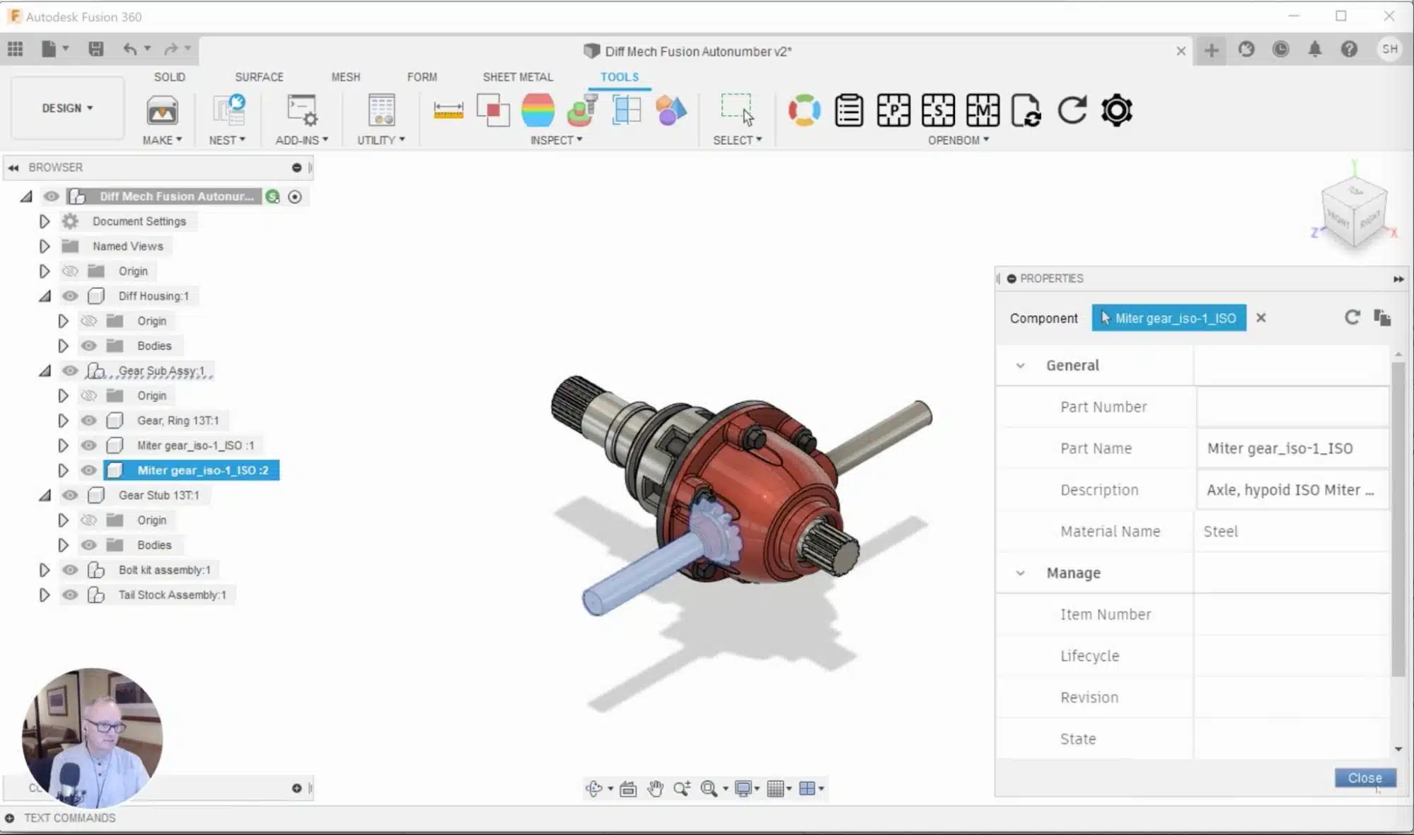Hide the Bolt kit assembly:1
Image resolution: width=1414 pixels, height=835 pixels.
click(69, 570)
